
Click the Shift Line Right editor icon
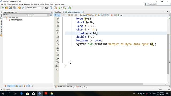(x=108, y=15)
